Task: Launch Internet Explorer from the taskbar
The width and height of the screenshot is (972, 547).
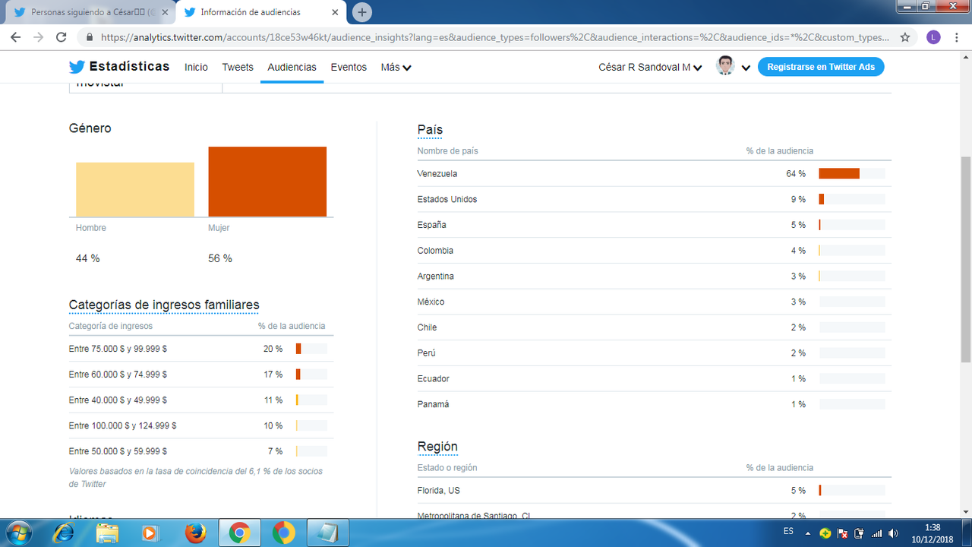Action: pos(63,533)
